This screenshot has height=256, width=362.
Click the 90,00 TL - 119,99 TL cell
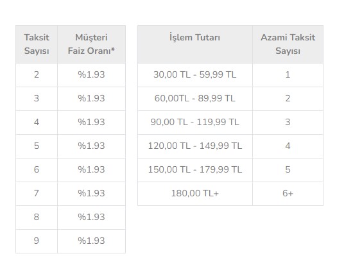click(195, 123)
